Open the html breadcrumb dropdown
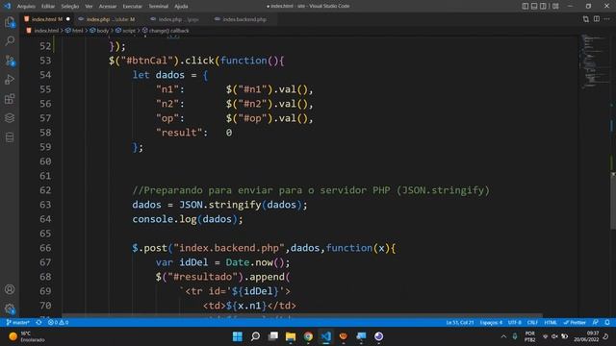This screenshot has width=616, height=346. (x=75, y=30)
